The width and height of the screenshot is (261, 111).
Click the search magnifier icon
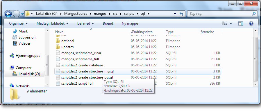[x=254, y=14]
